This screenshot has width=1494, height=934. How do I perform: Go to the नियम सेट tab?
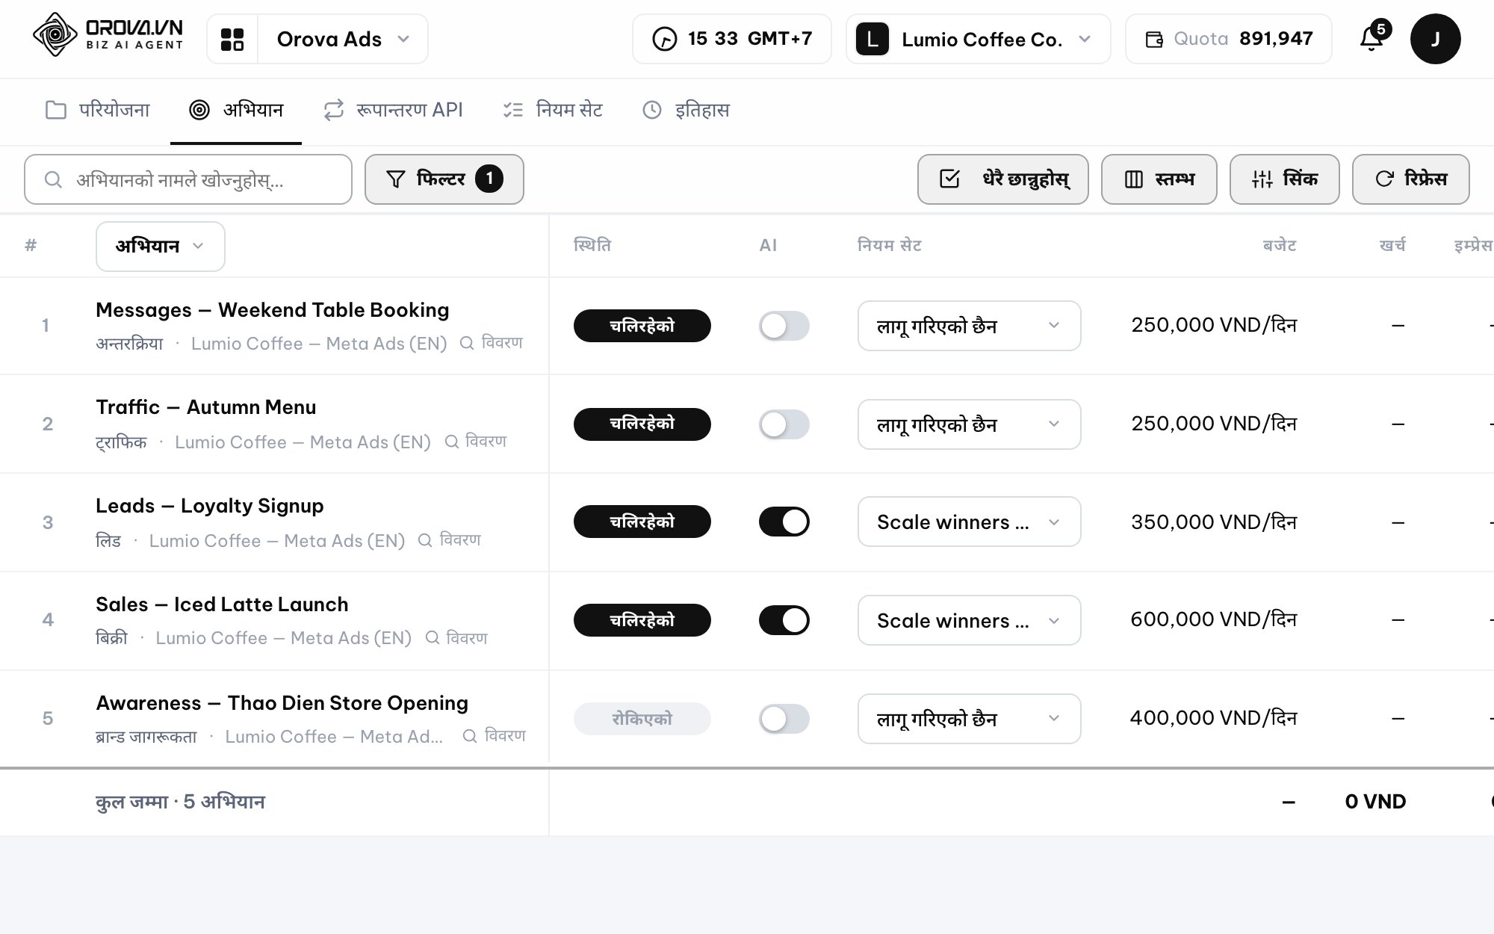(x=553, y=111)
